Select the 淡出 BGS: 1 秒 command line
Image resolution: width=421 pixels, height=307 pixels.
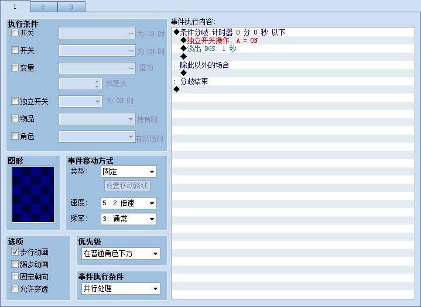[293, 49]
